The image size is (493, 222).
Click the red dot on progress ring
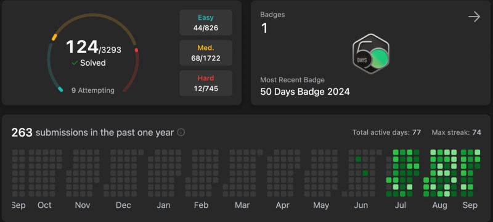pos(136,50)
